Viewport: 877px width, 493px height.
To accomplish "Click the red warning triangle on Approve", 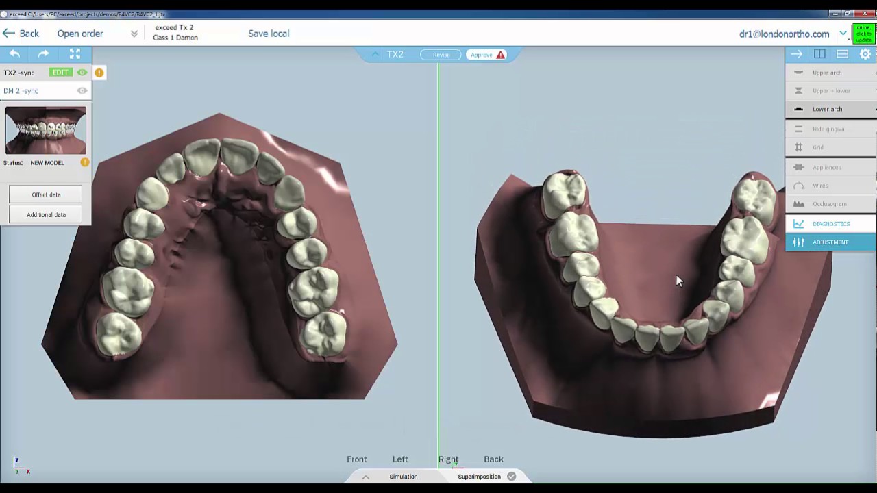I will coord(501,55).
